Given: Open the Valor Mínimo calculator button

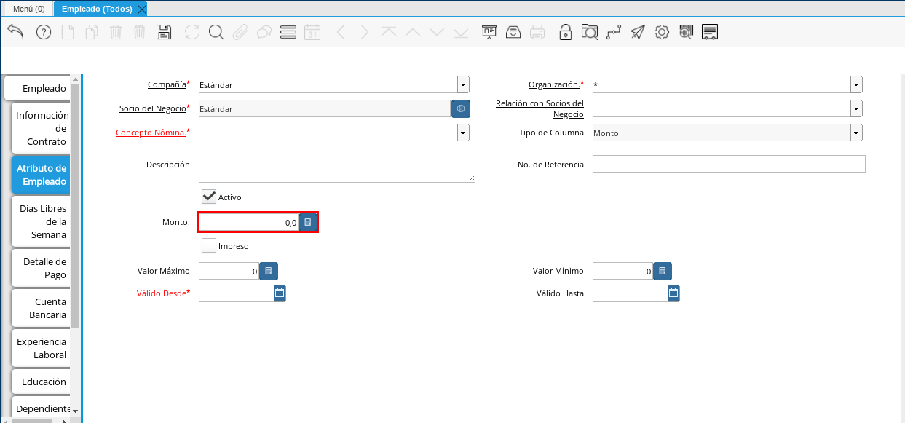Looking at the screenshot, I should click(663, 271).
